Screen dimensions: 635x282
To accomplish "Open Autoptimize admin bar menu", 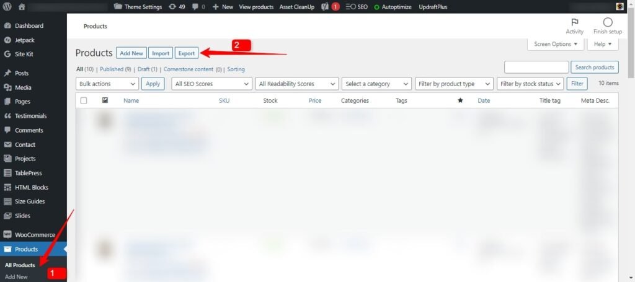I will point(393,7).
